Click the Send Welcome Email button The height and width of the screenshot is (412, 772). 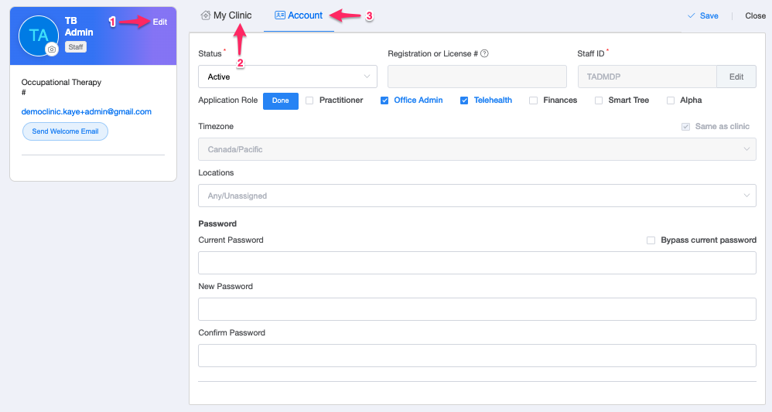pos(65,131)
